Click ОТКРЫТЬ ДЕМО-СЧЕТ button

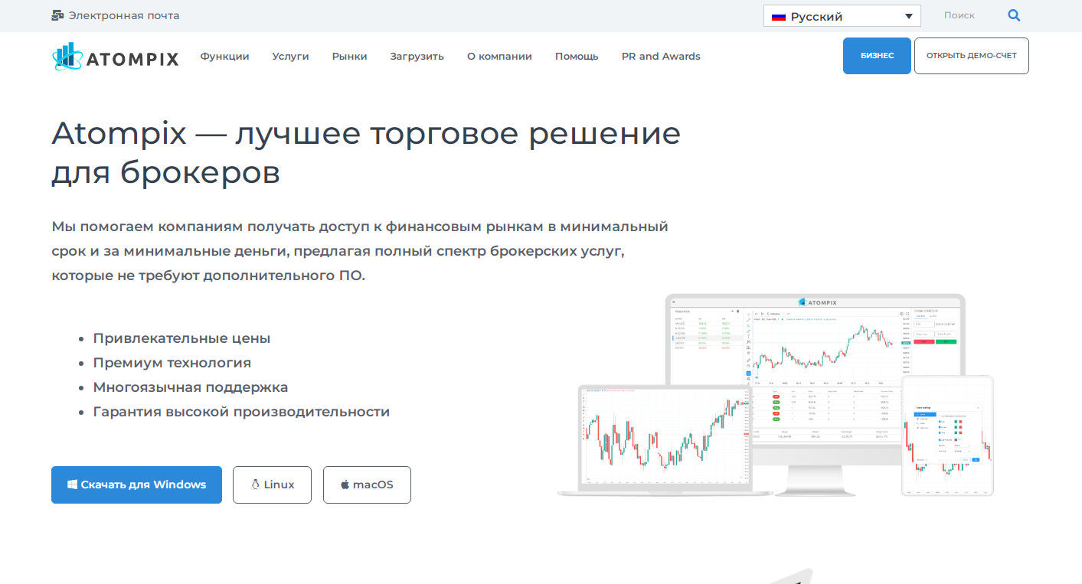972,56
